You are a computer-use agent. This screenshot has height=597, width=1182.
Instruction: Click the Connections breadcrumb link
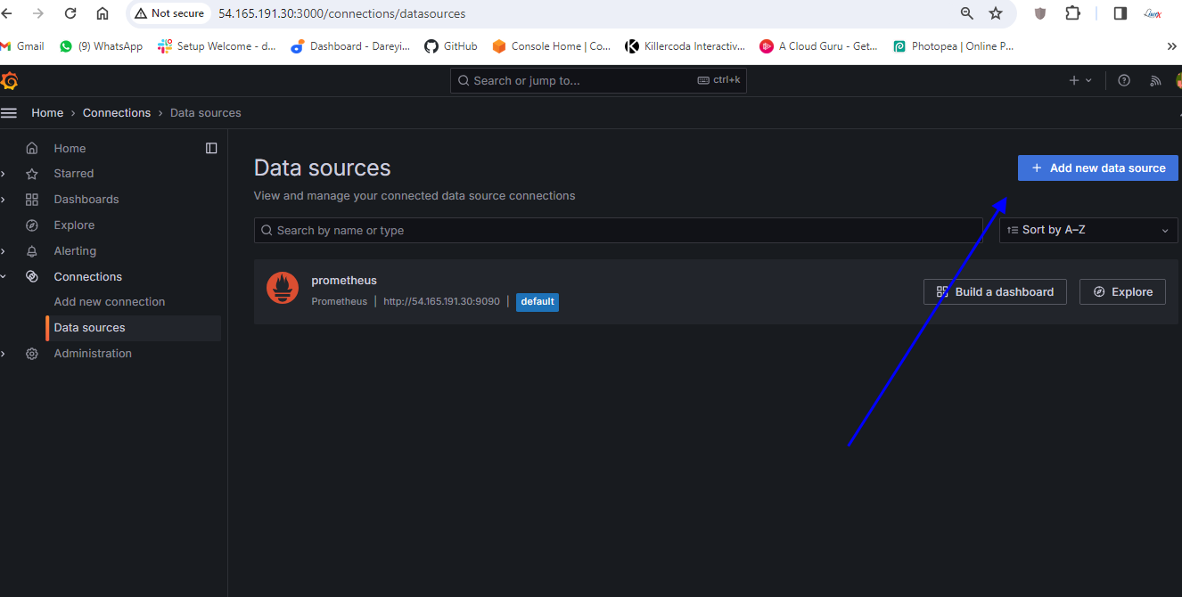[x=117, y=113]
